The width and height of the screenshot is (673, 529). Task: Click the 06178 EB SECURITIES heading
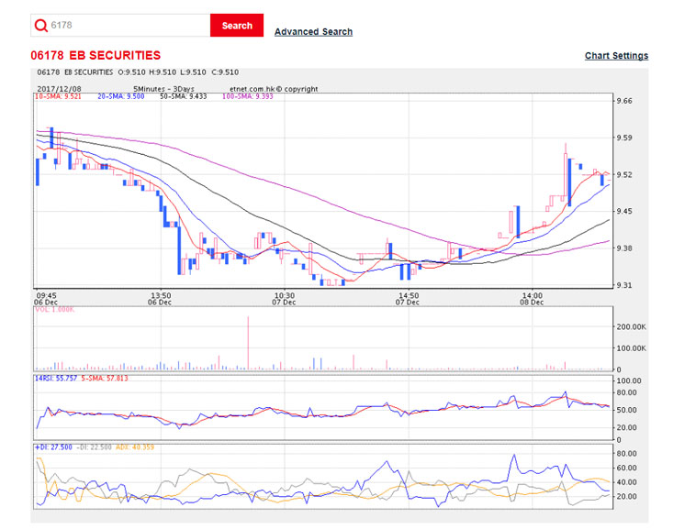click(x=95, y=55)
